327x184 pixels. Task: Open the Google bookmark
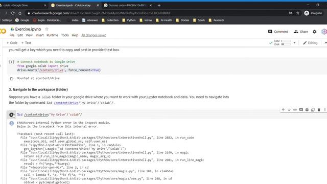(x=22, y=20)
